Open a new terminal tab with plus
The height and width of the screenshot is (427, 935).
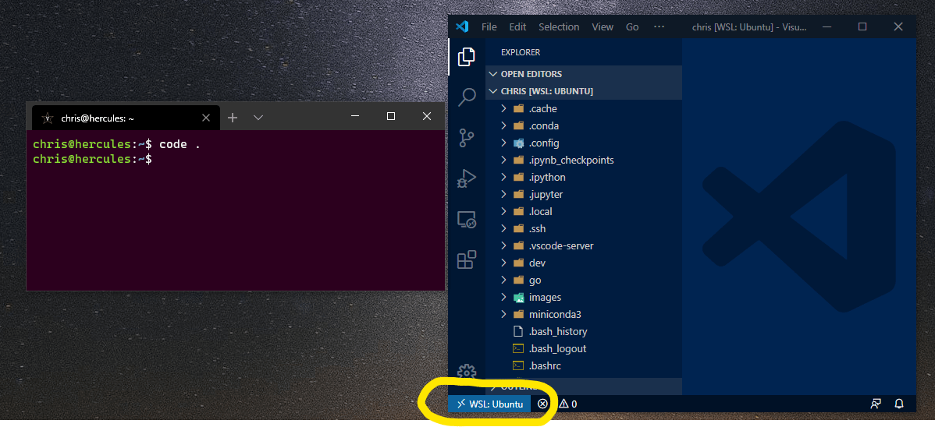(x=233, y=118)
